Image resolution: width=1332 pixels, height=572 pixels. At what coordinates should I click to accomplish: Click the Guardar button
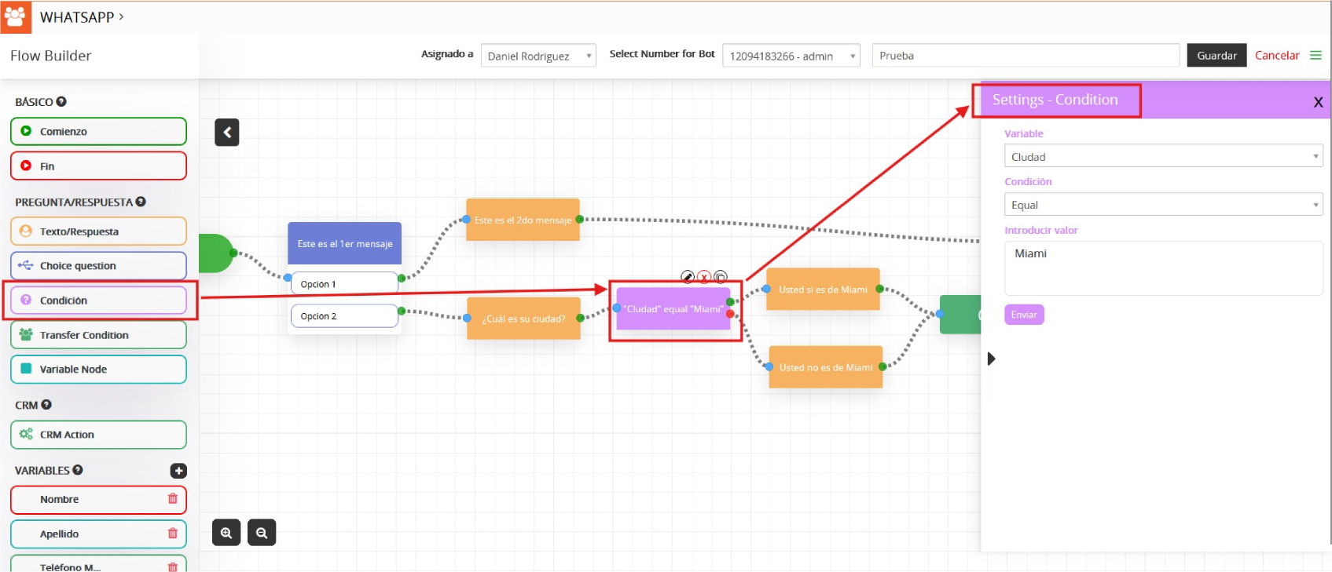1216,56
